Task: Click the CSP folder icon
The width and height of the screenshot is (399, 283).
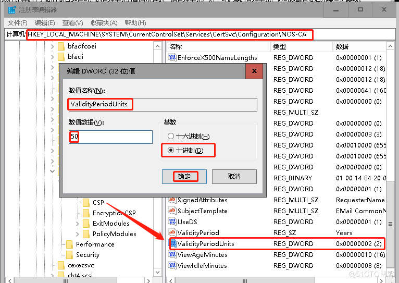Action: [x=86, y=203]
